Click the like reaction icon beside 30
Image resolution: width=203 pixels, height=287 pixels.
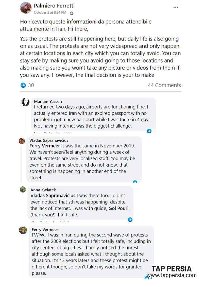coord(23,85)
